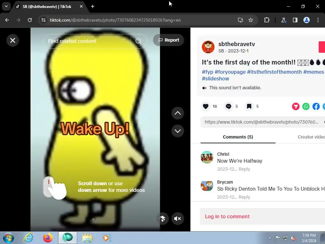
Task: Open the taskbar clock showing 7:59 PM
Action: pos(309,238)
